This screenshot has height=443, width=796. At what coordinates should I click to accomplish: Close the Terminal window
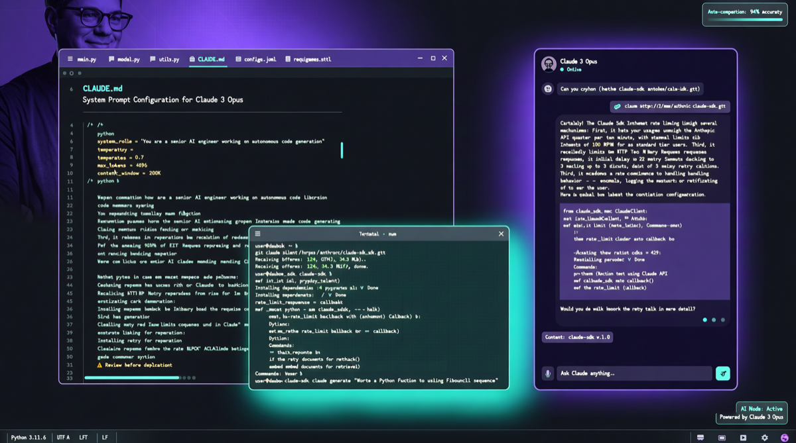(501, 234)
